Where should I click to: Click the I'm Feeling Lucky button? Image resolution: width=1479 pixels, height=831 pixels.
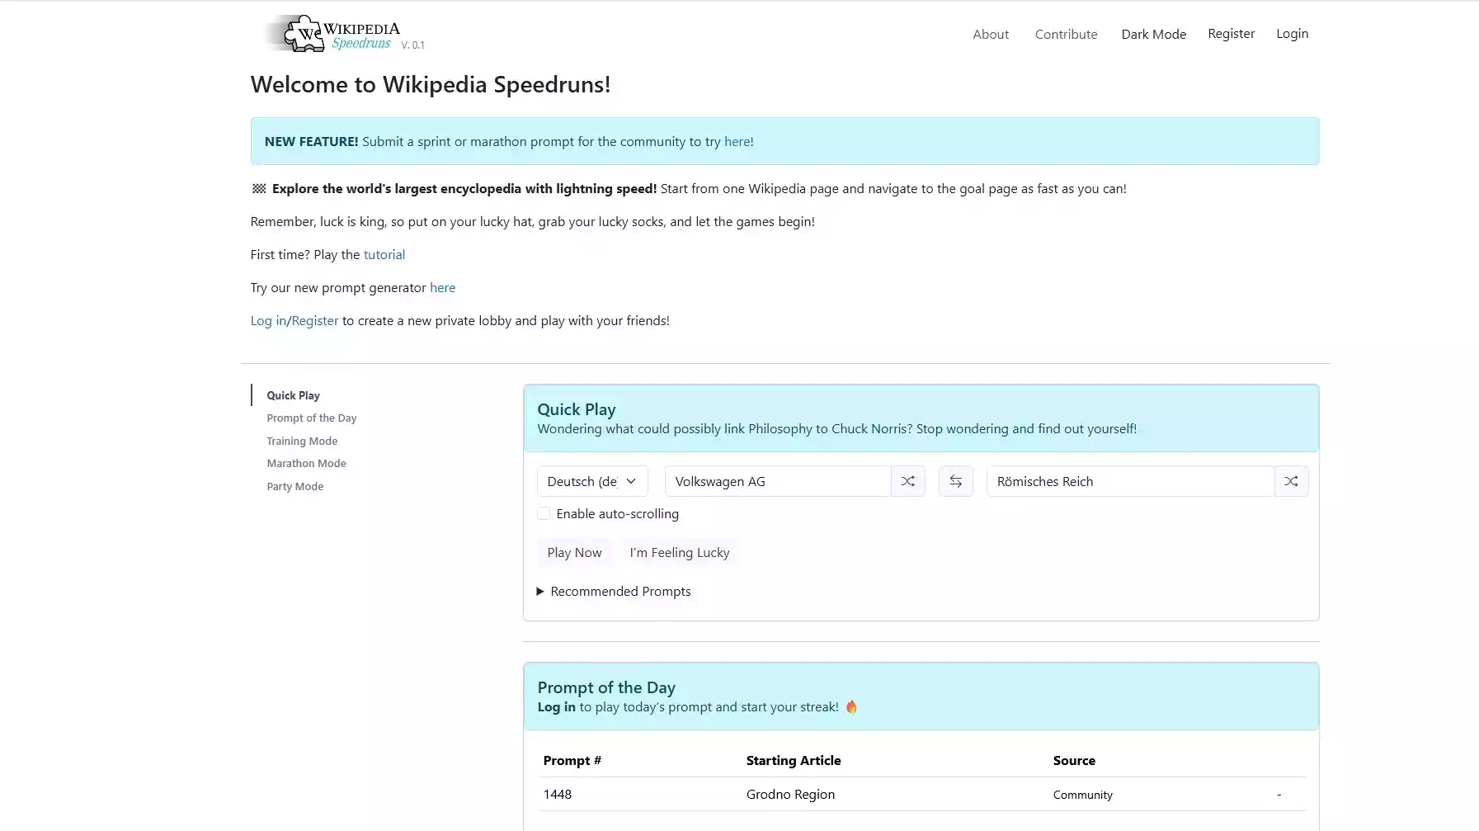(x=679, y=553)
